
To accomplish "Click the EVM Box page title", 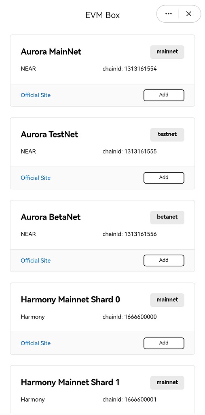I will coord(103,15).
